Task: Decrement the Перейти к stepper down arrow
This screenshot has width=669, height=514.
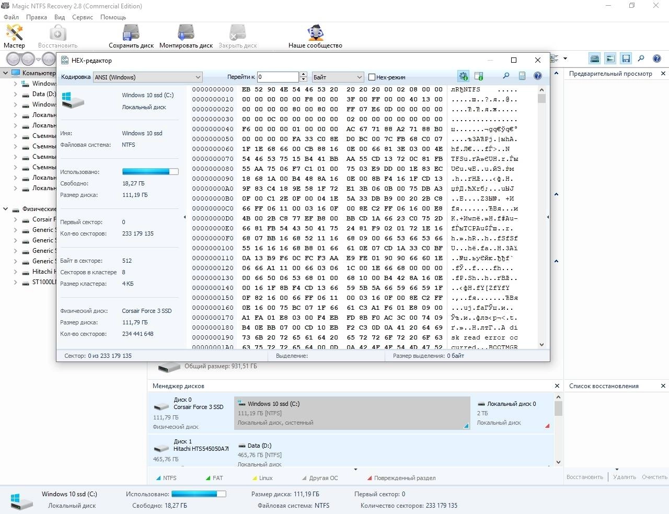Action: coord(303,80)
